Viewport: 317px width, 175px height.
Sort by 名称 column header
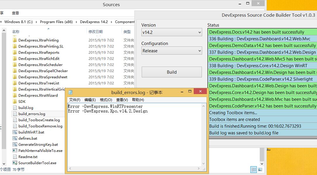[x=16, y=32]
